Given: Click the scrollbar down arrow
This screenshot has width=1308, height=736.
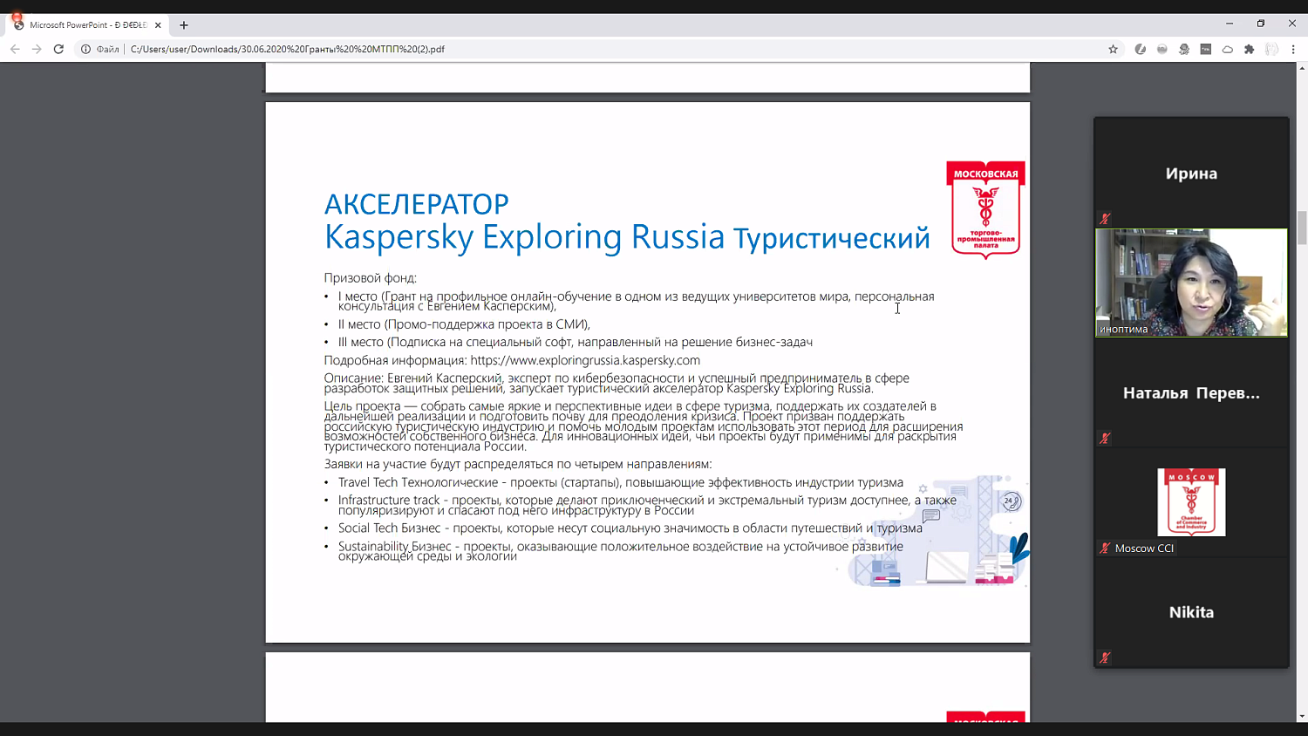Looking at the screenshot, I should pyautogui.click(x=1302, y=716).
